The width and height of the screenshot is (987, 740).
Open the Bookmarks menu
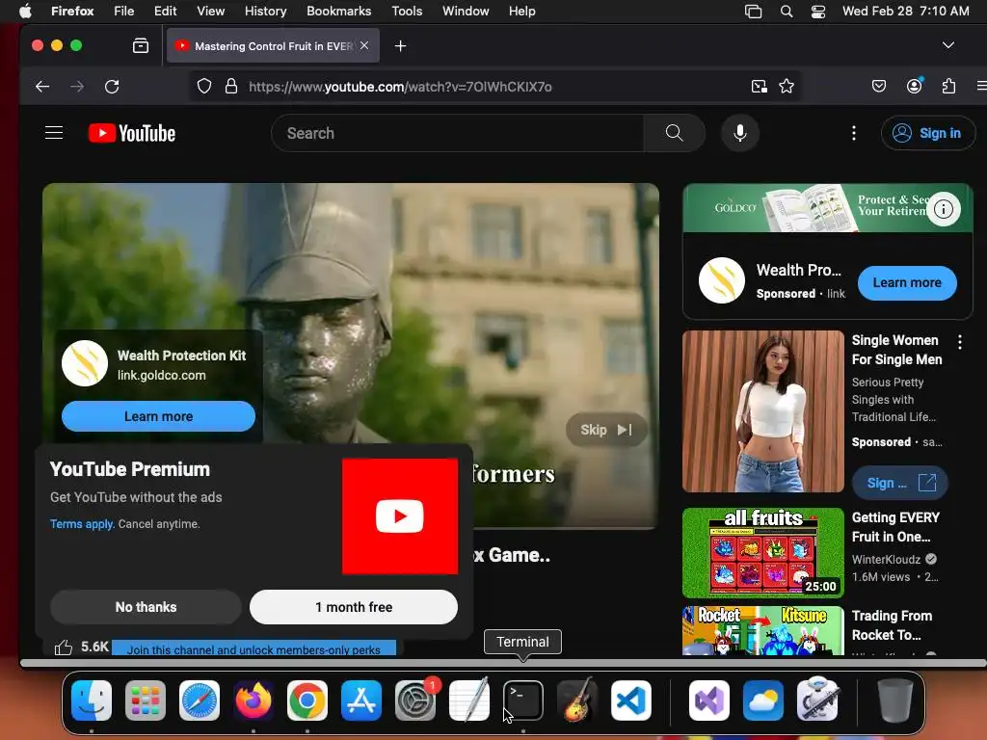pyautogui.click(x=338, y=11)
